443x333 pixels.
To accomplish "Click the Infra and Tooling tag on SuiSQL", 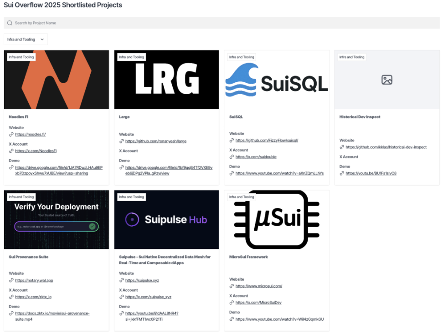I will [242, 57].
